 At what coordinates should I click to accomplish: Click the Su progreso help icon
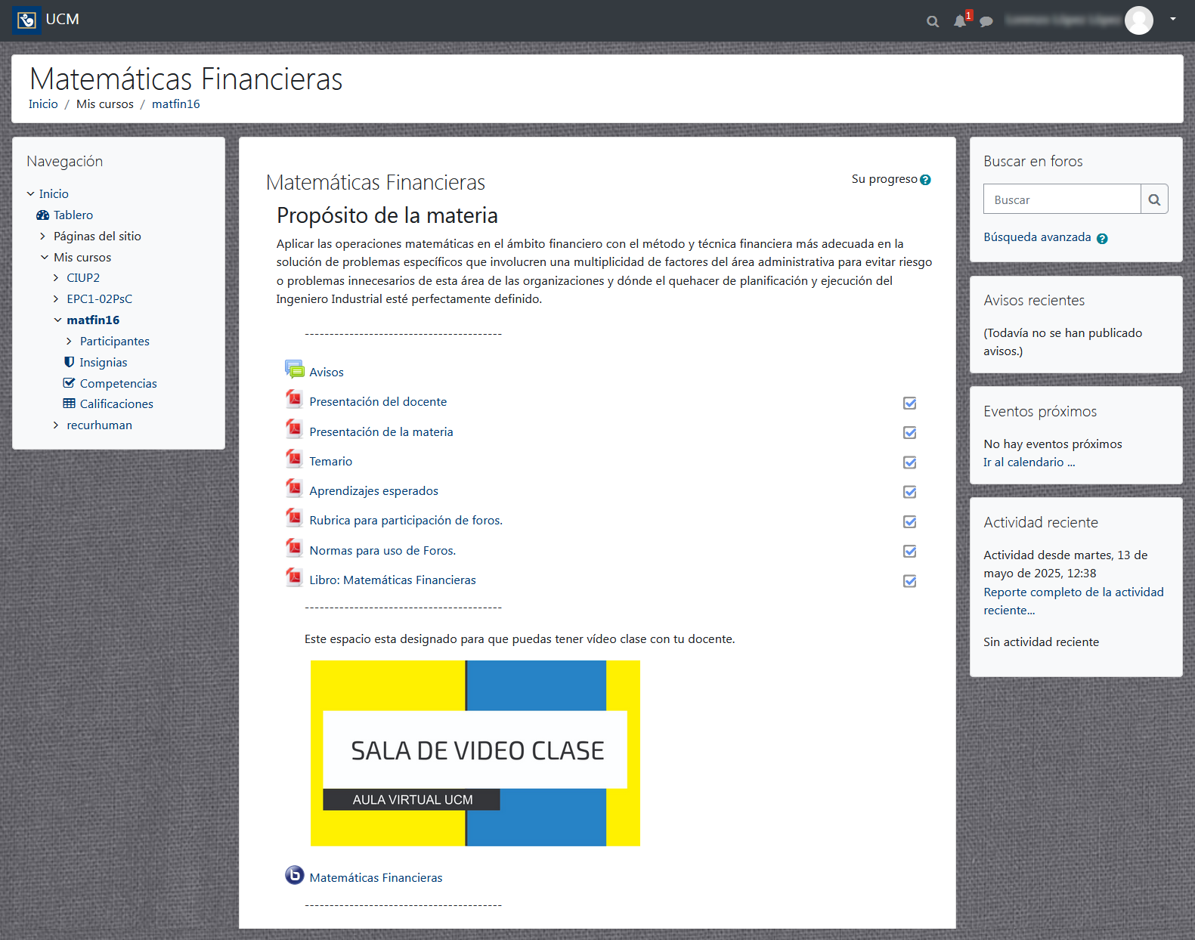point(925,180)
